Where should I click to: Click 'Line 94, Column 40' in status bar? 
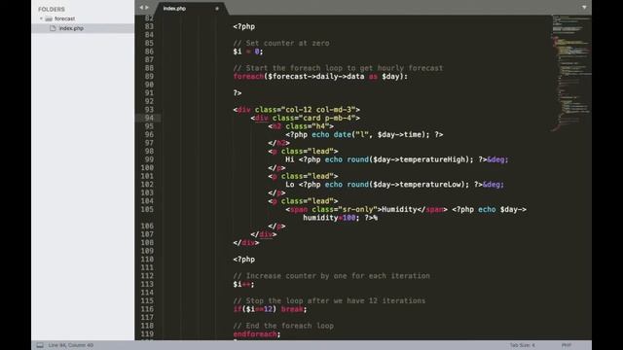[x=71, y=345]
